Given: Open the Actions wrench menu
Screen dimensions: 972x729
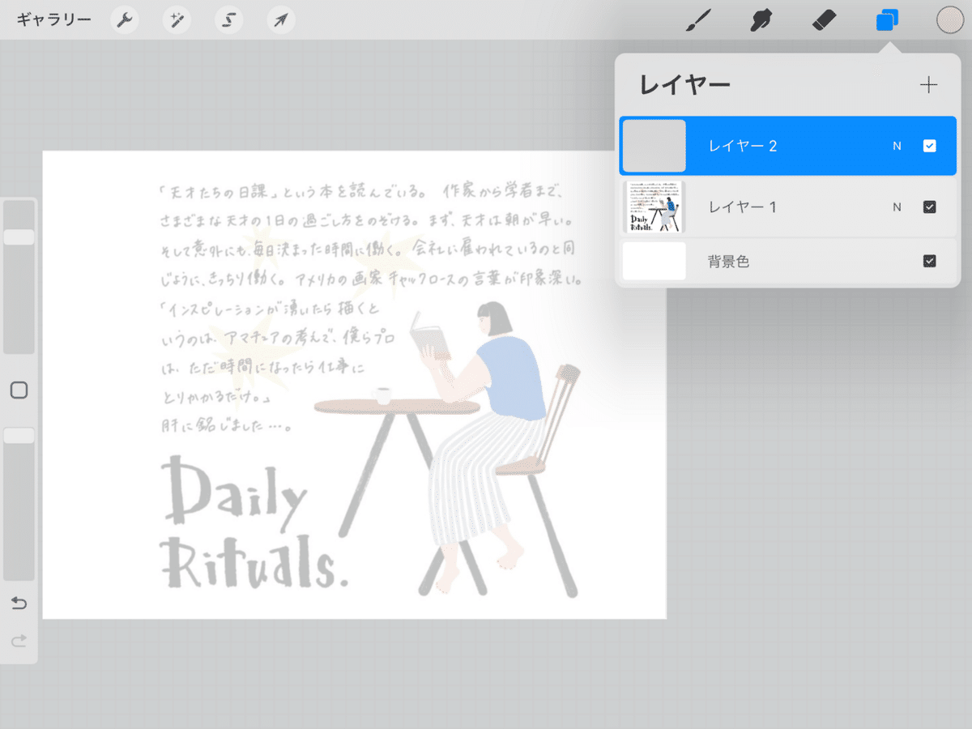Looking at the screenshot, I should click(124, 20).
